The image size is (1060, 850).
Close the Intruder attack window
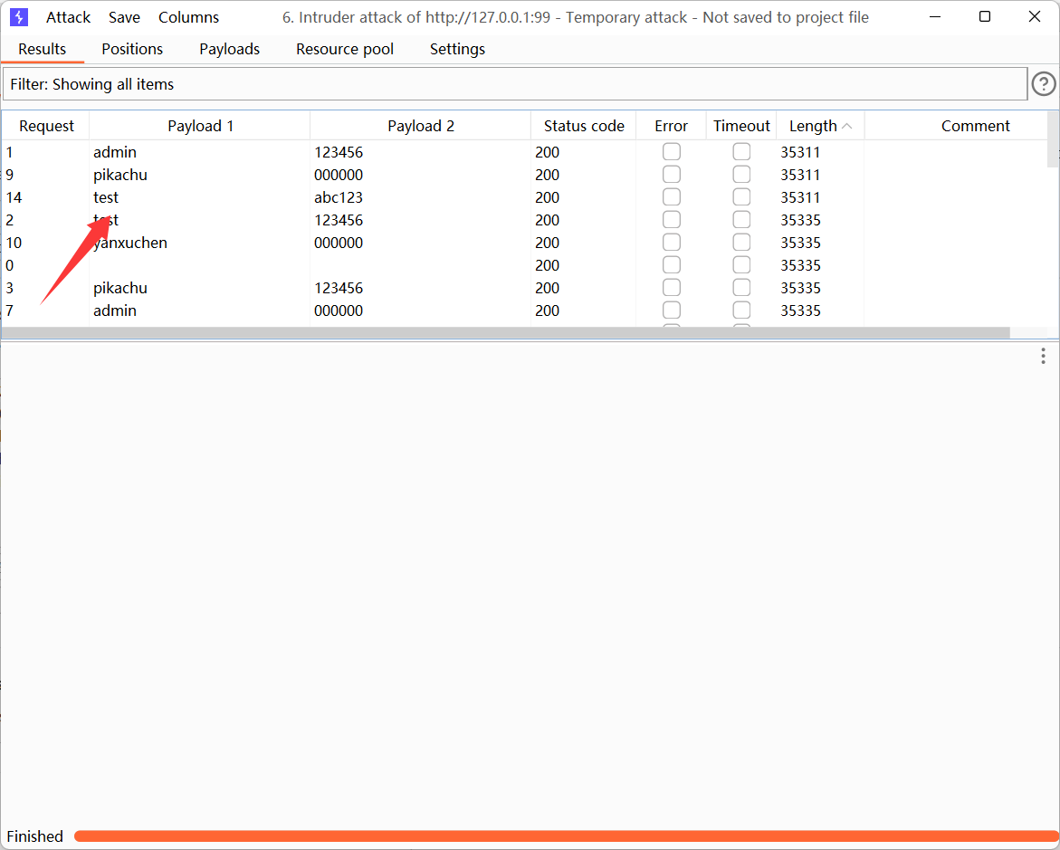(x=1035, y=17)
